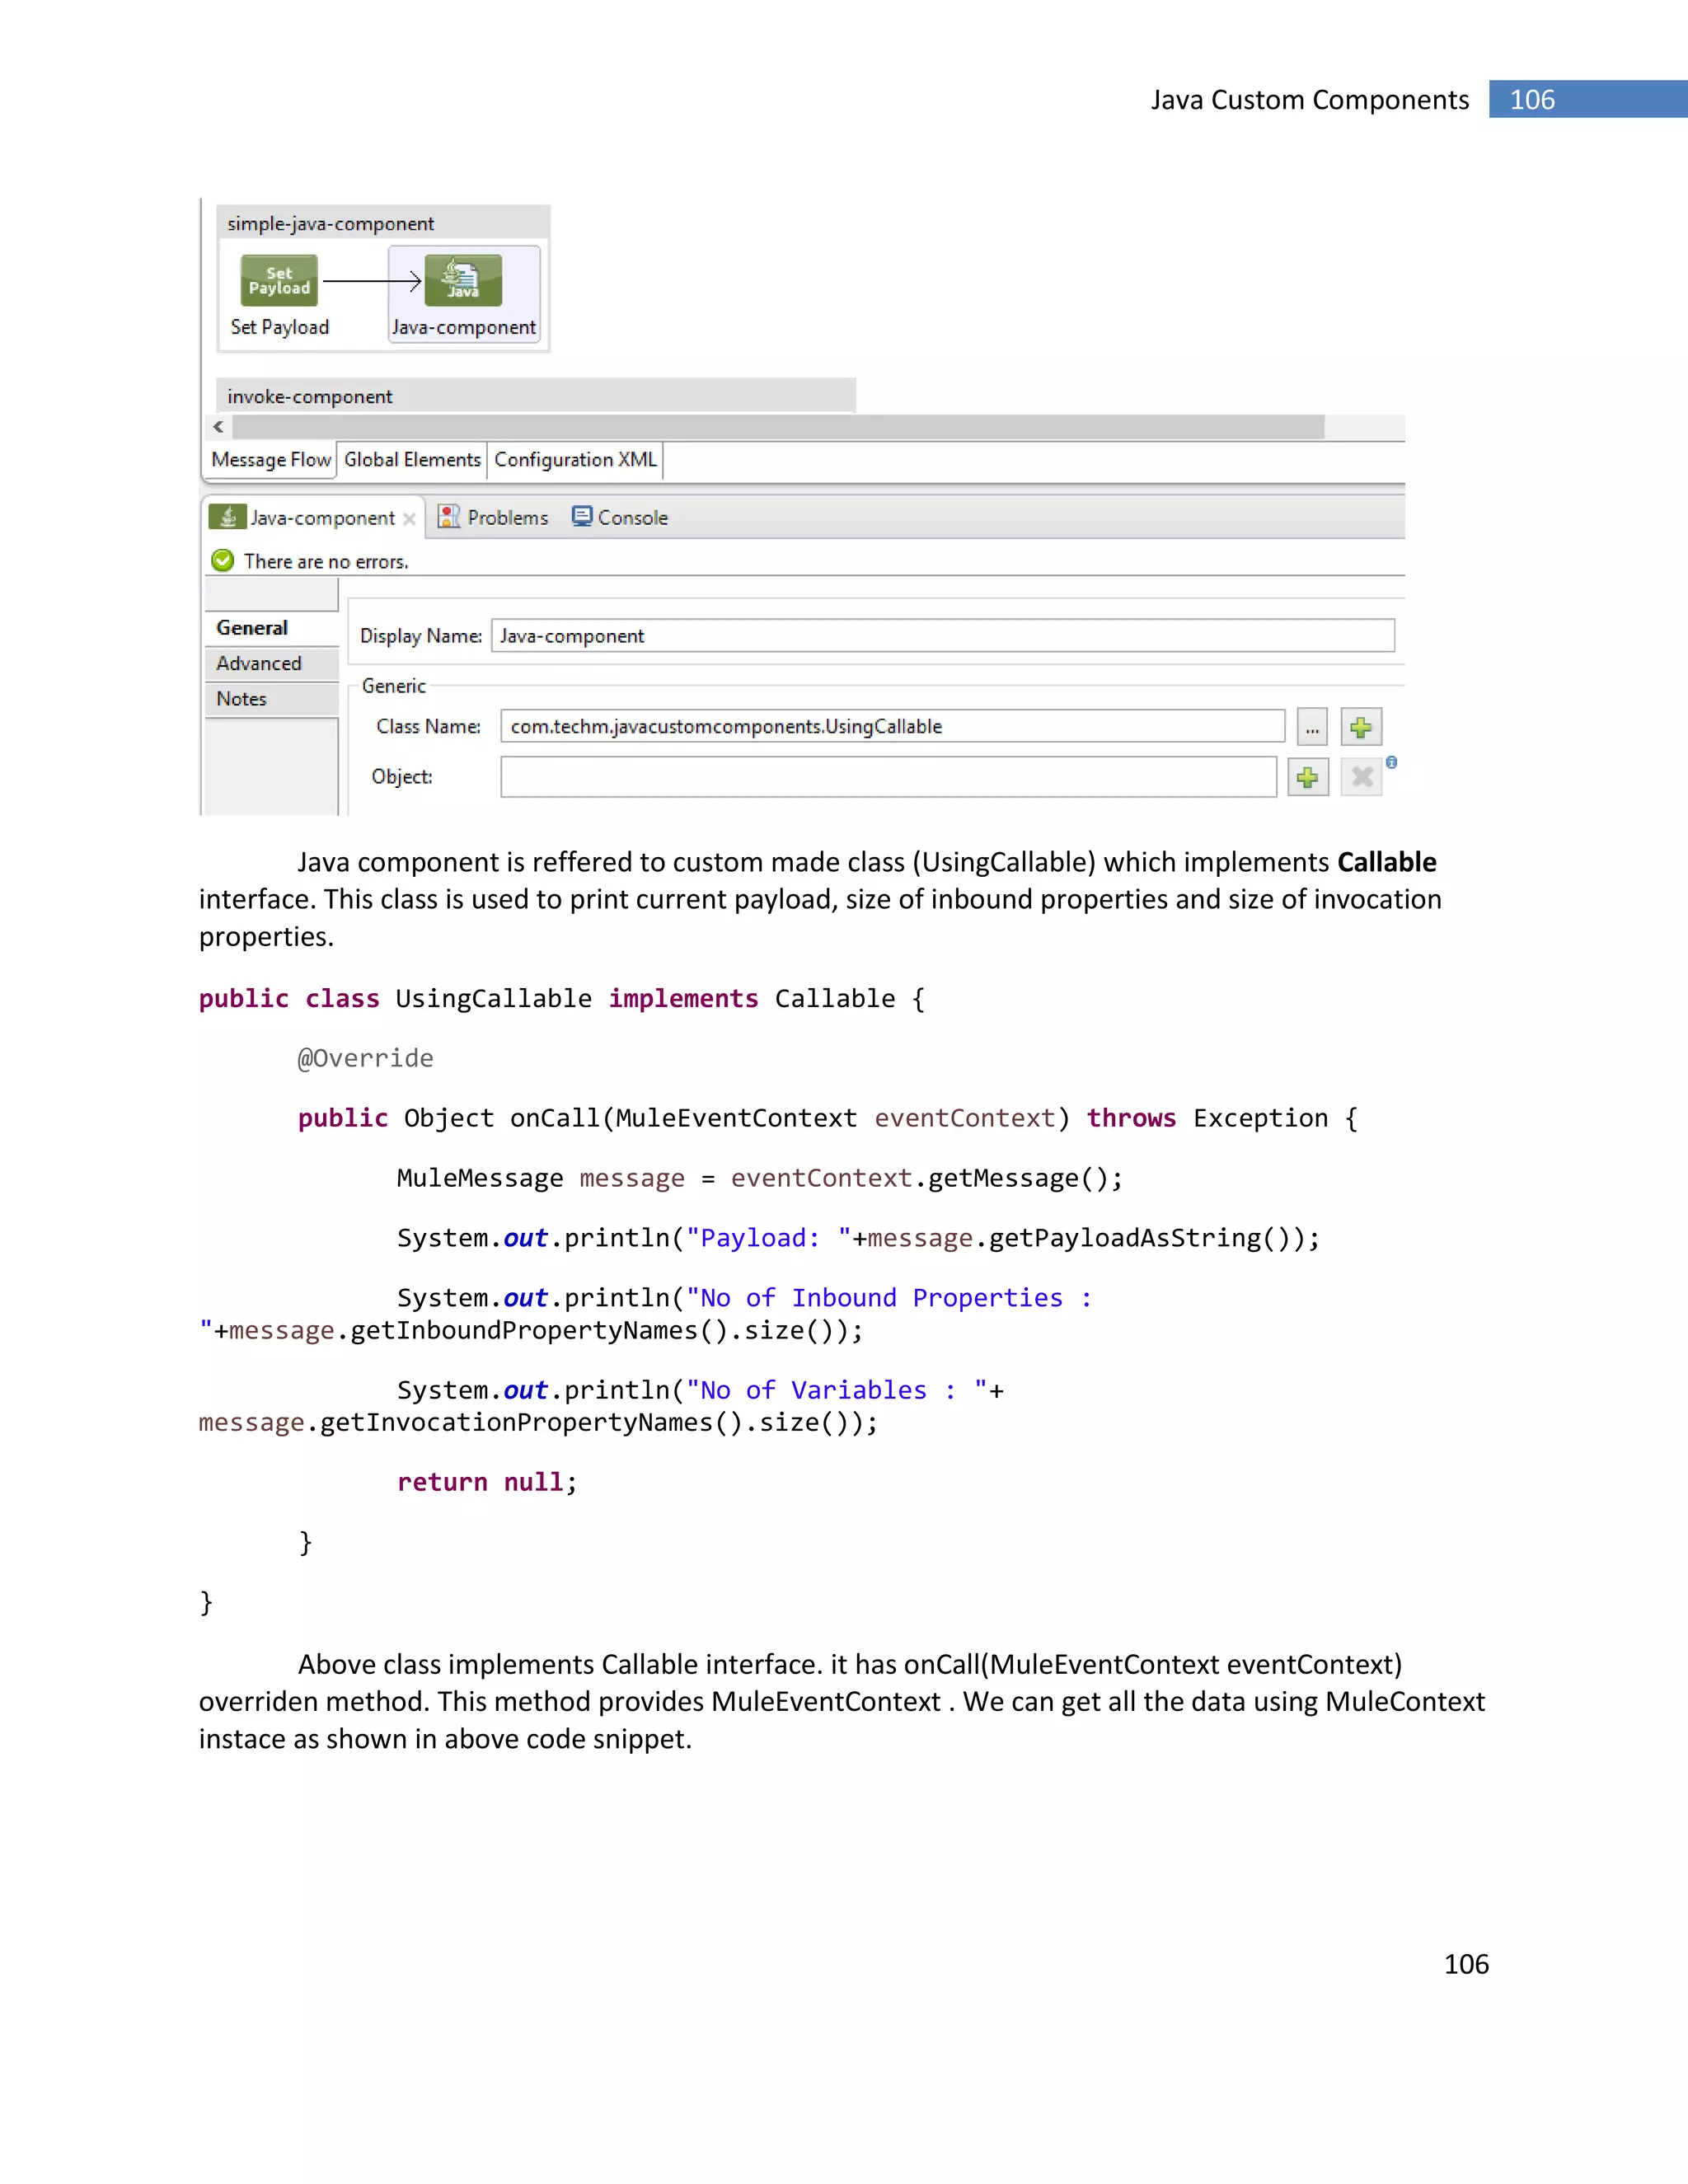Select the Advanced settings section

coord(272,664)
